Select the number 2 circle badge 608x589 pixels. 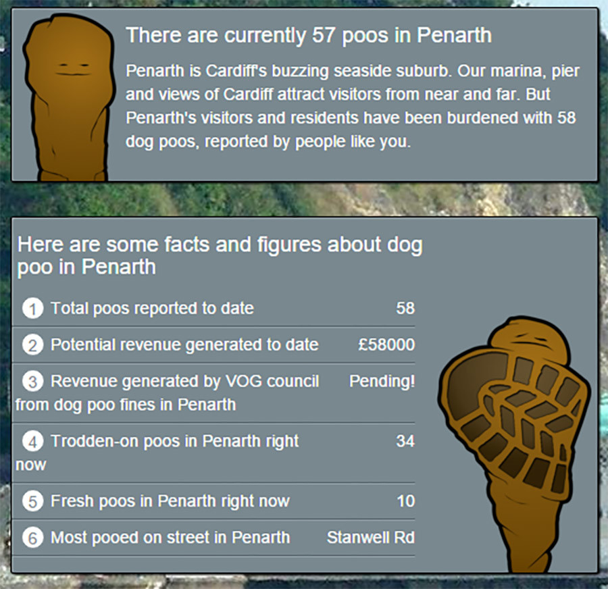click(x=32, y=345)
